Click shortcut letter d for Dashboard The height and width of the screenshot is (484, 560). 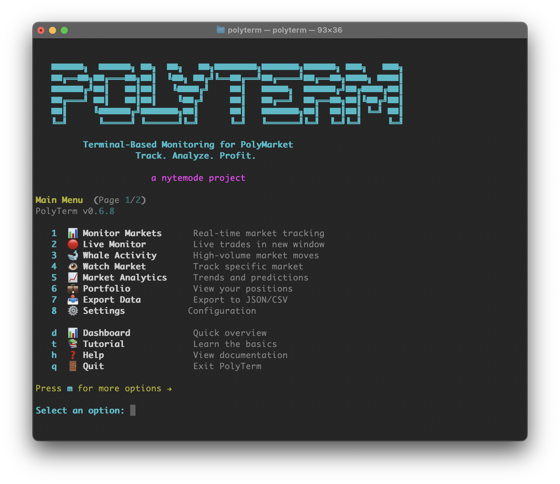pos(54,333)
